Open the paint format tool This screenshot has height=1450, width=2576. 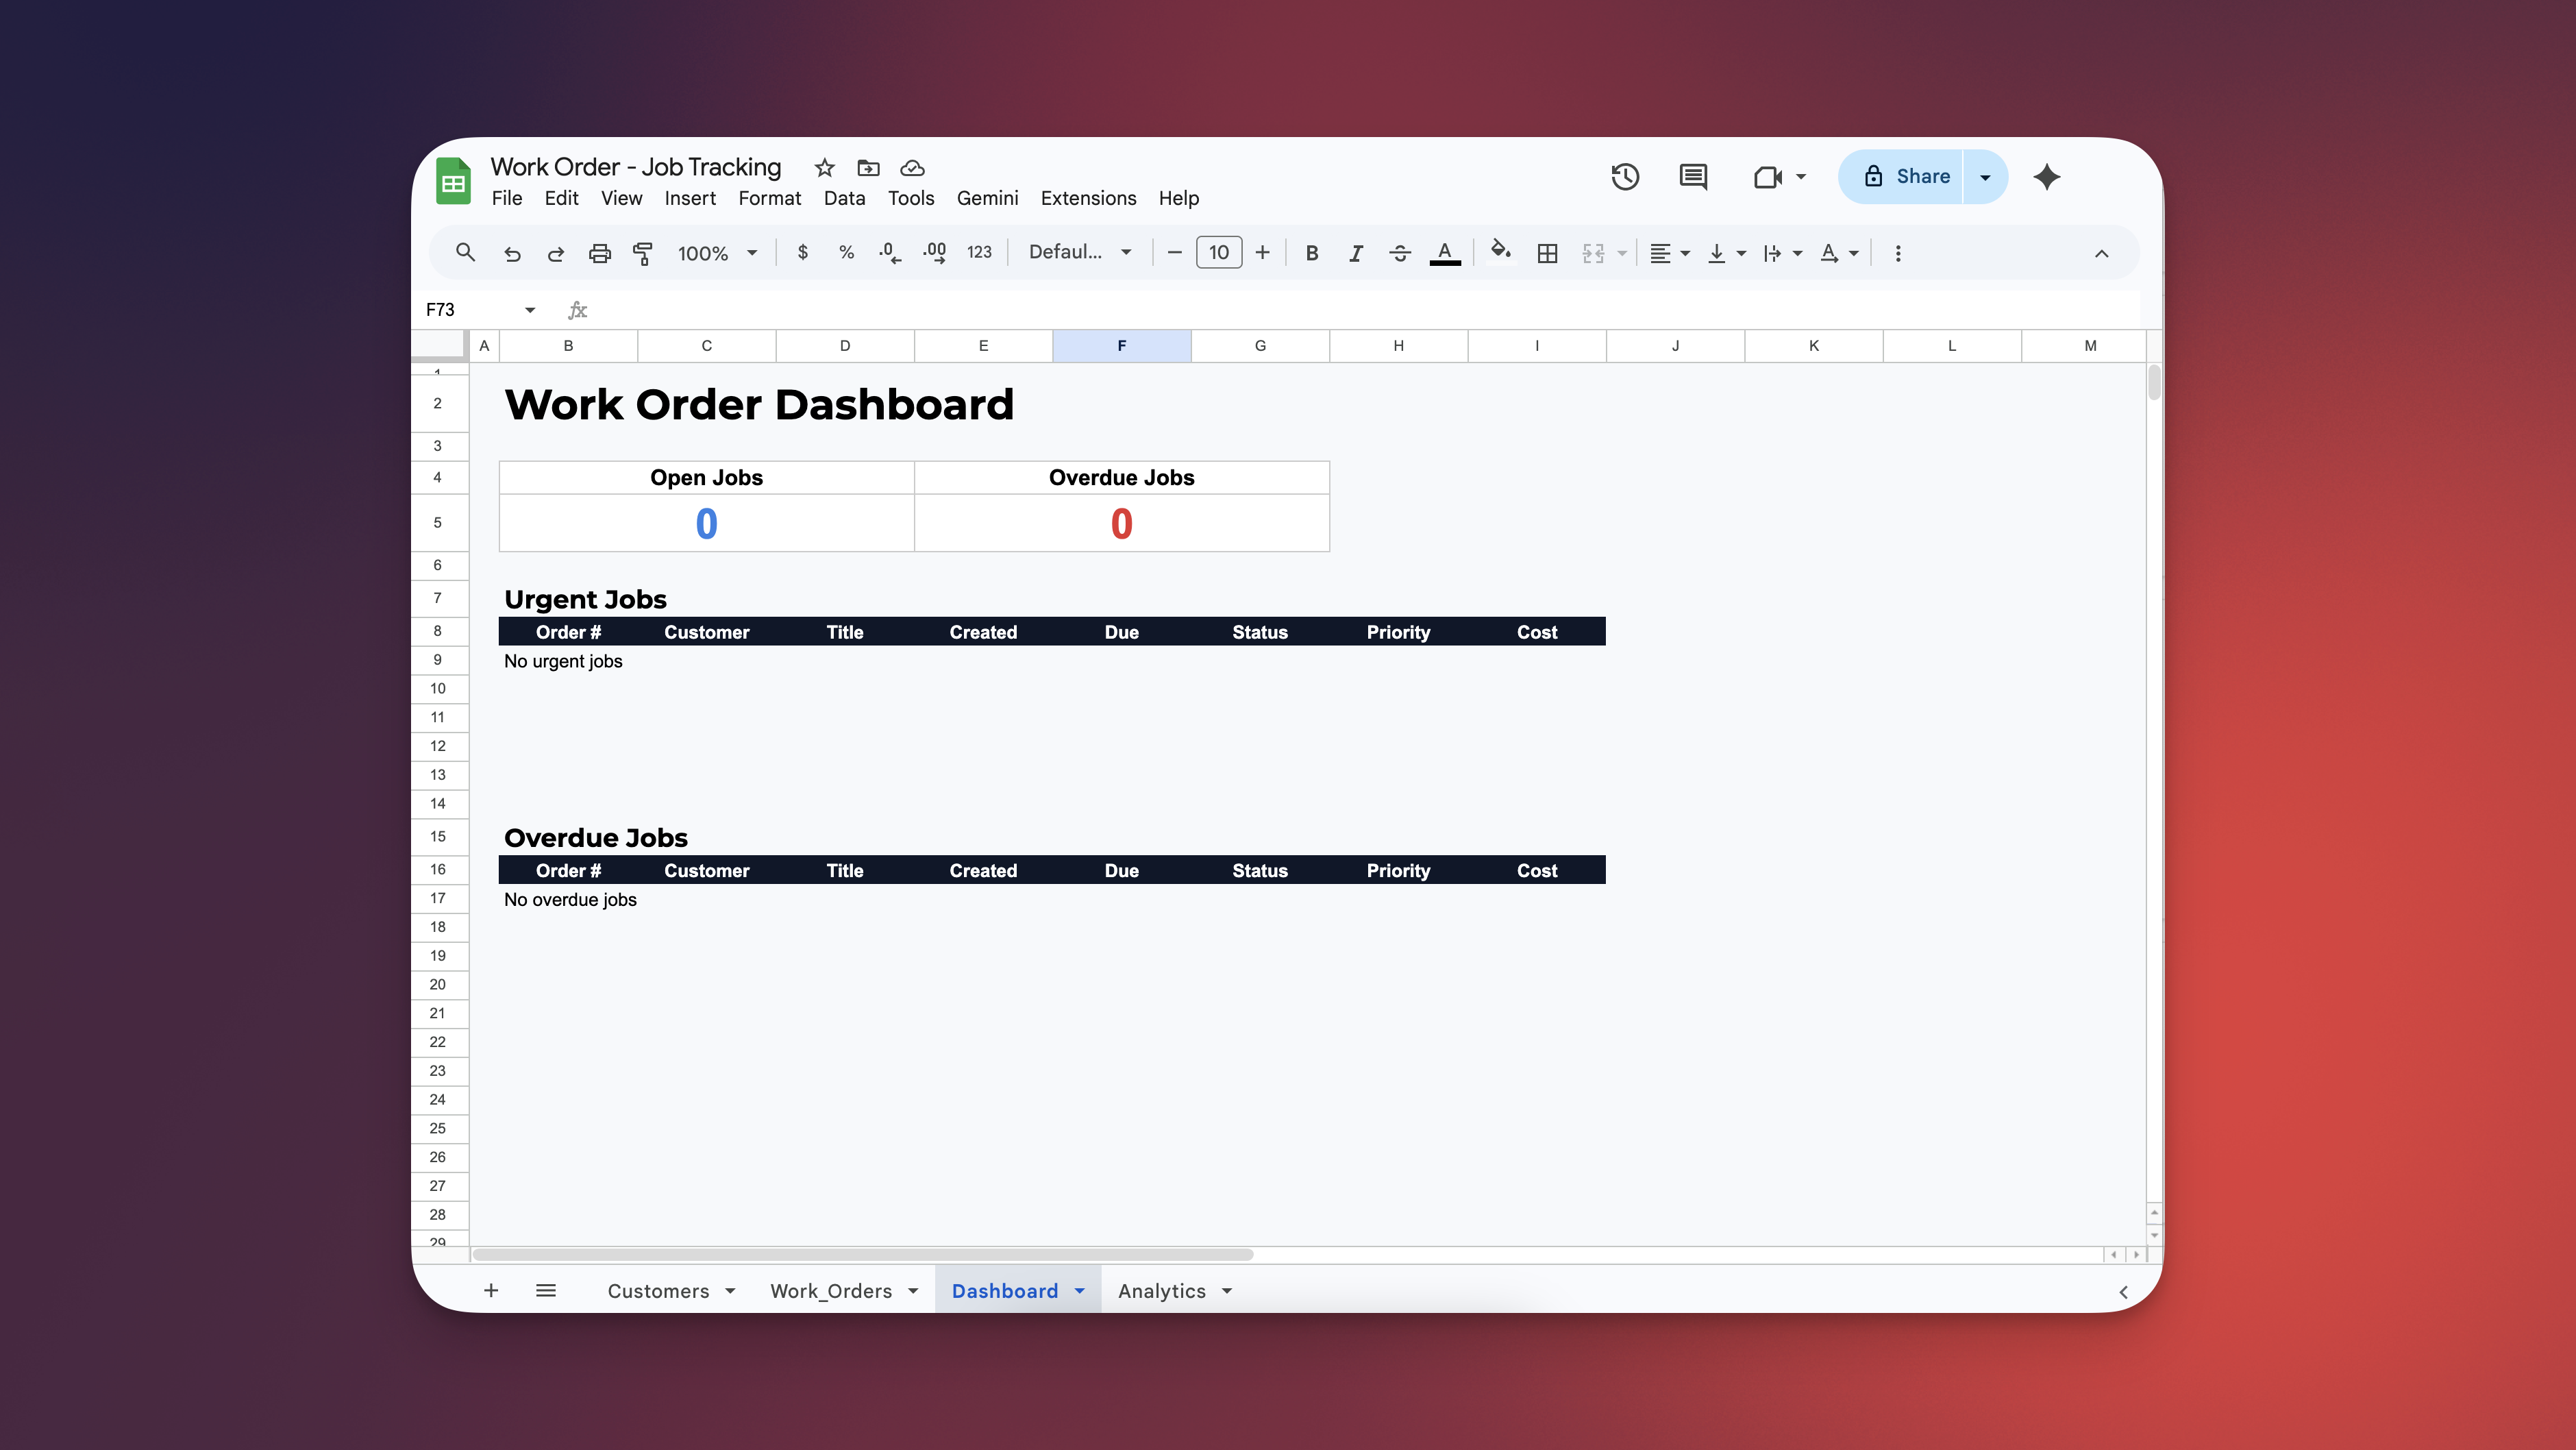click(643, 253)
